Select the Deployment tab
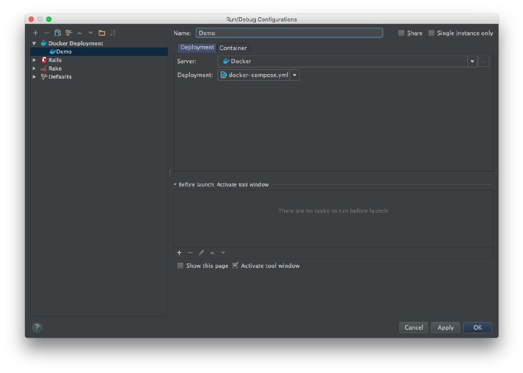This screenshot has width=523, height=373. coord(197,47)
